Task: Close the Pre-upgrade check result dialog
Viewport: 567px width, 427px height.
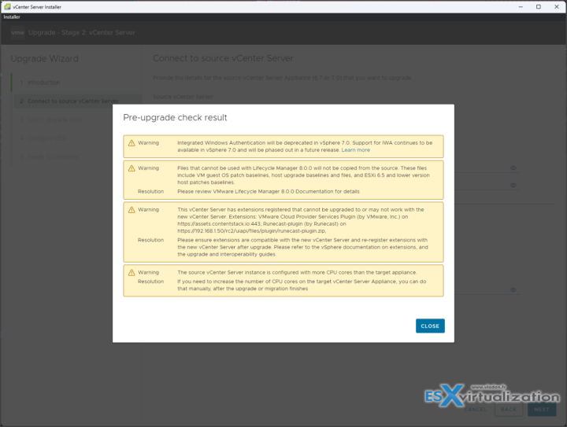Action: [x=430, y=326]
